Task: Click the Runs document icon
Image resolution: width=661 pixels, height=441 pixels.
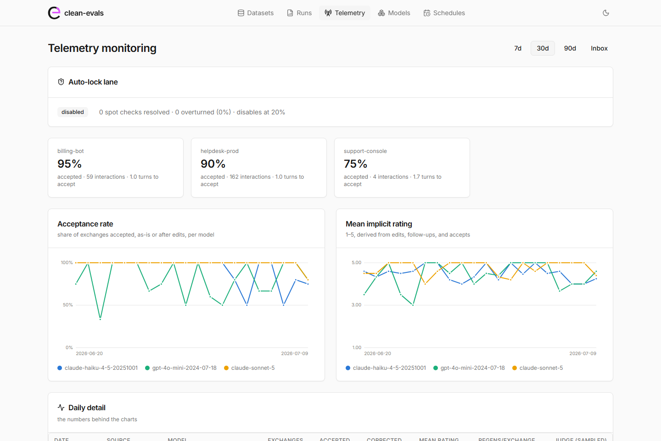Action: click(290, 13)
